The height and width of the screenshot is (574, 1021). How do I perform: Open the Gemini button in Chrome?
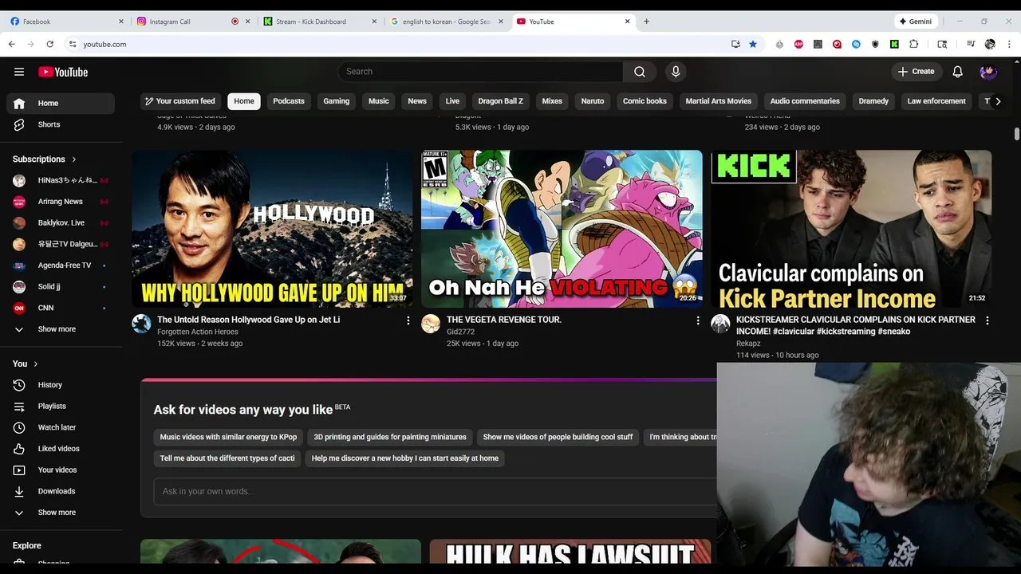pos(916,22)
